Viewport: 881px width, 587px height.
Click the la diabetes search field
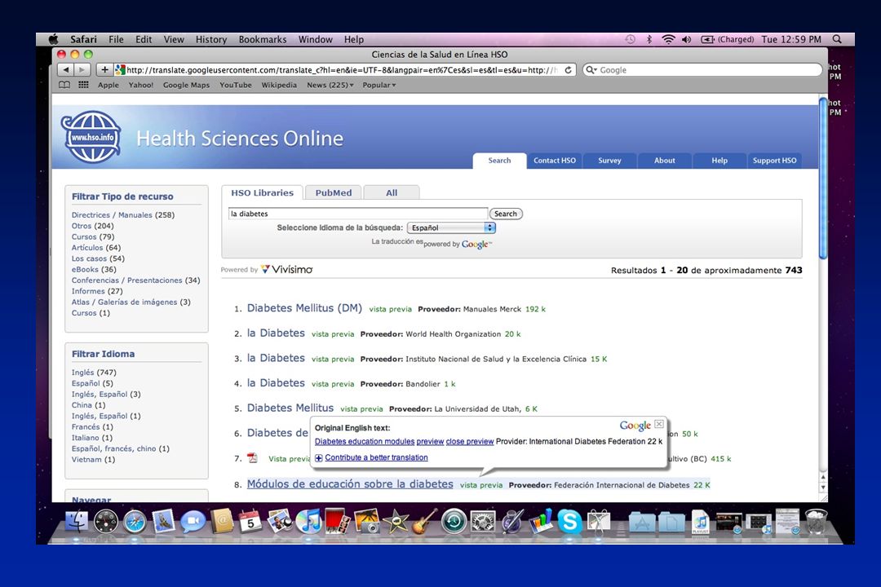[x=358, y=214]
